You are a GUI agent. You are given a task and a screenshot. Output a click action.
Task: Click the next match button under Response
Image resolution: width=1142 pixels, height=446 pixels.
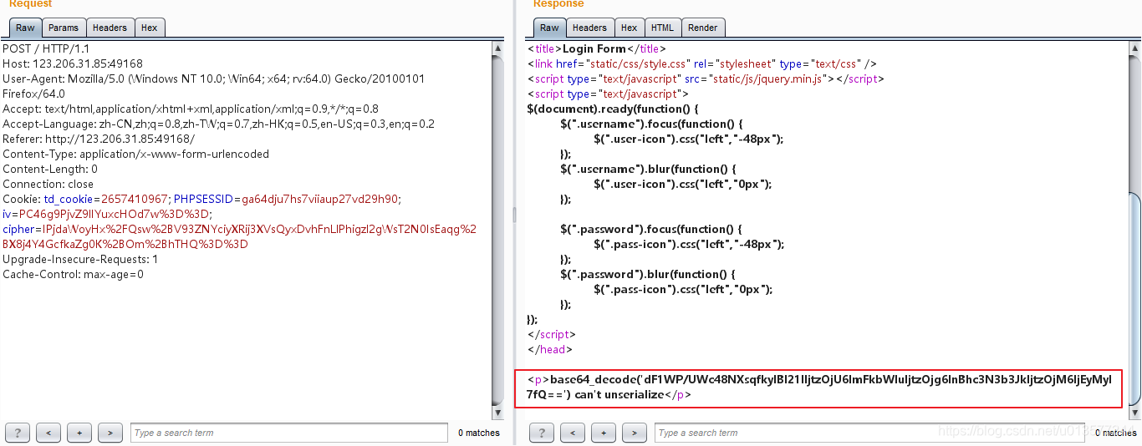[635, 433]
